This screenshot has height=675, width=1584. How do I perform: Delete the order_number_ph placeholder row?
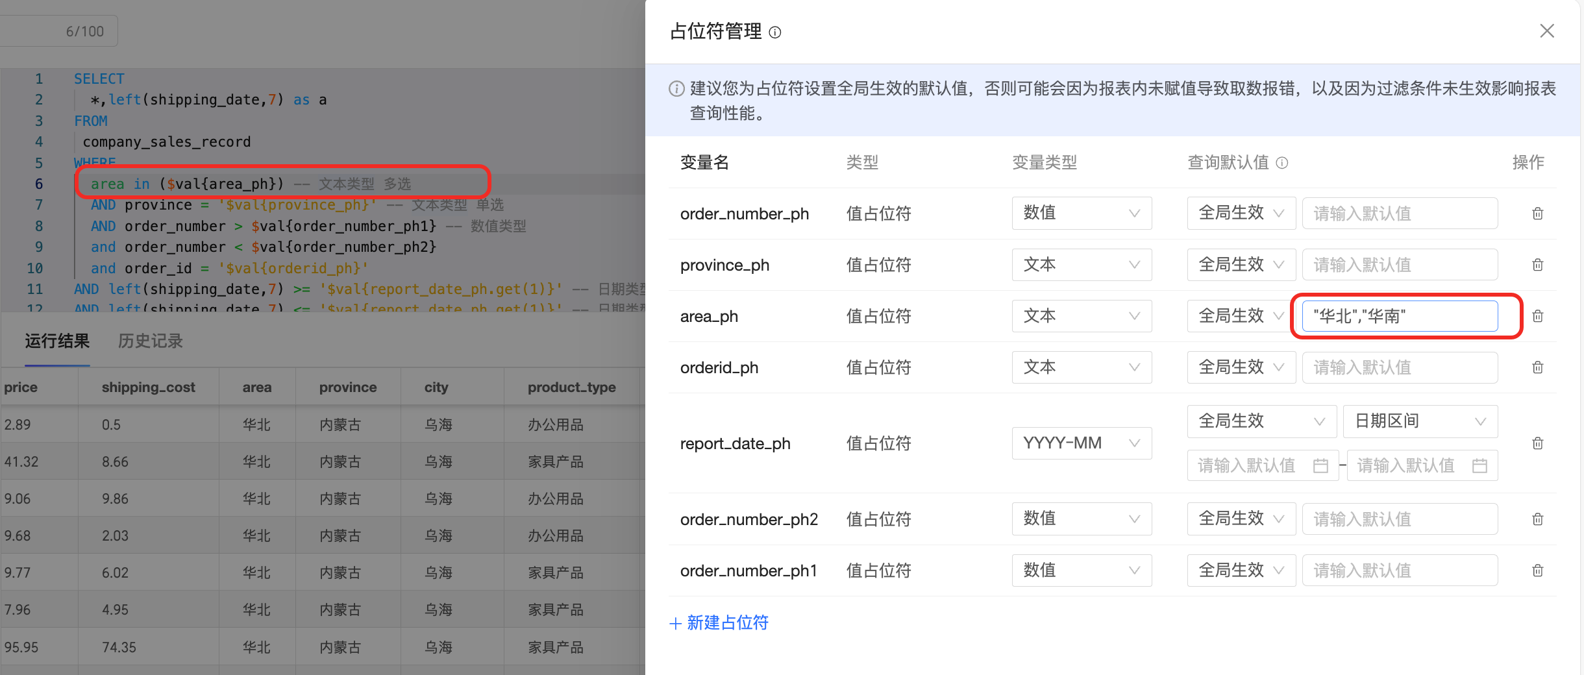point(1537,214)
